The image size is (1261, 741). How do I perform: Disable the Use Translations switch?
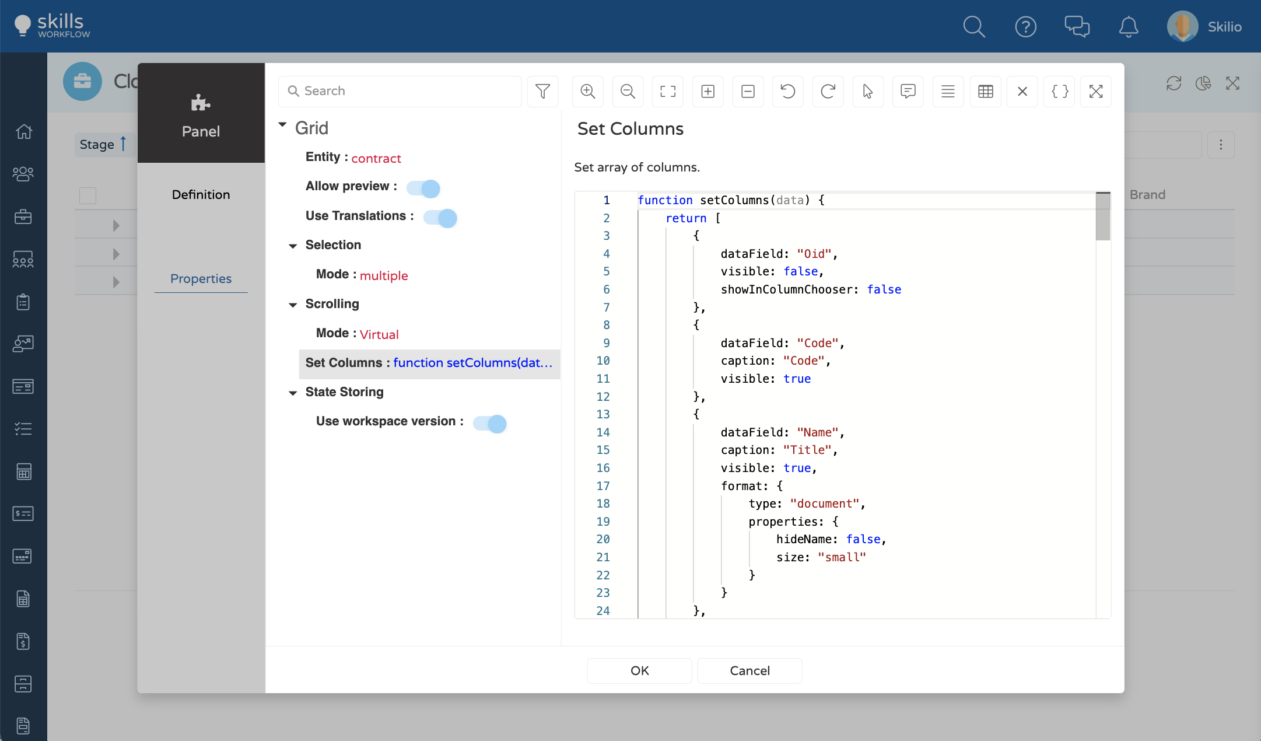click(440, 218)
